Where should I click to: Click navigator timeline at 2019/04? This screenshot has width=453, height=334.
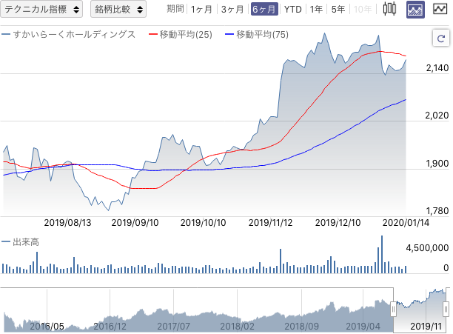[363, 326]
